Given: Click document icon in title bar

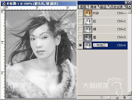Looking at the screenshot, I should click(x=4, y=4).
